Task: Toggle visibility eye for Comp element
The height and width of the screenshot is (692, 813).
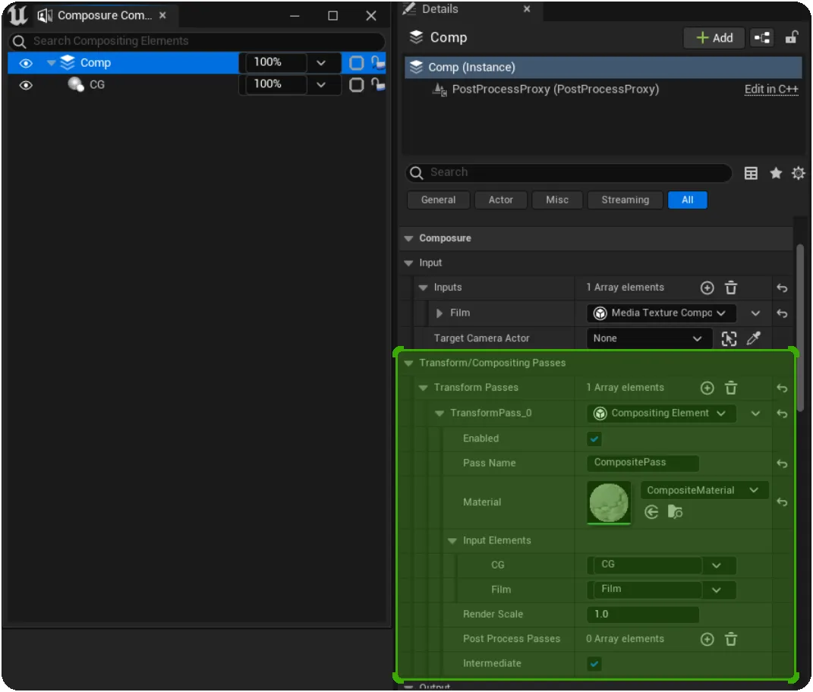Action: [x=25, y=63]
